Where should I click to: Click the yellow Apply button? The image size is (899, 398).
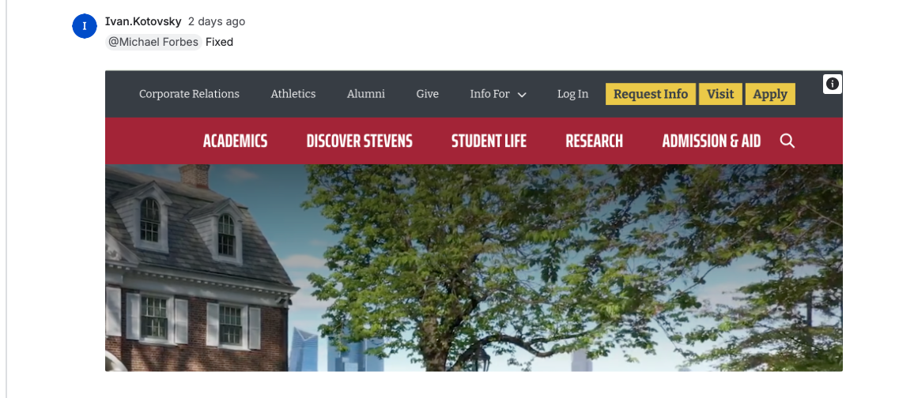coord(770,94)
